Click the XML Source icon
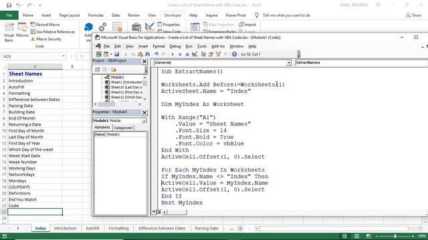This screenshot has width=428, height=240. pos(195,27)
